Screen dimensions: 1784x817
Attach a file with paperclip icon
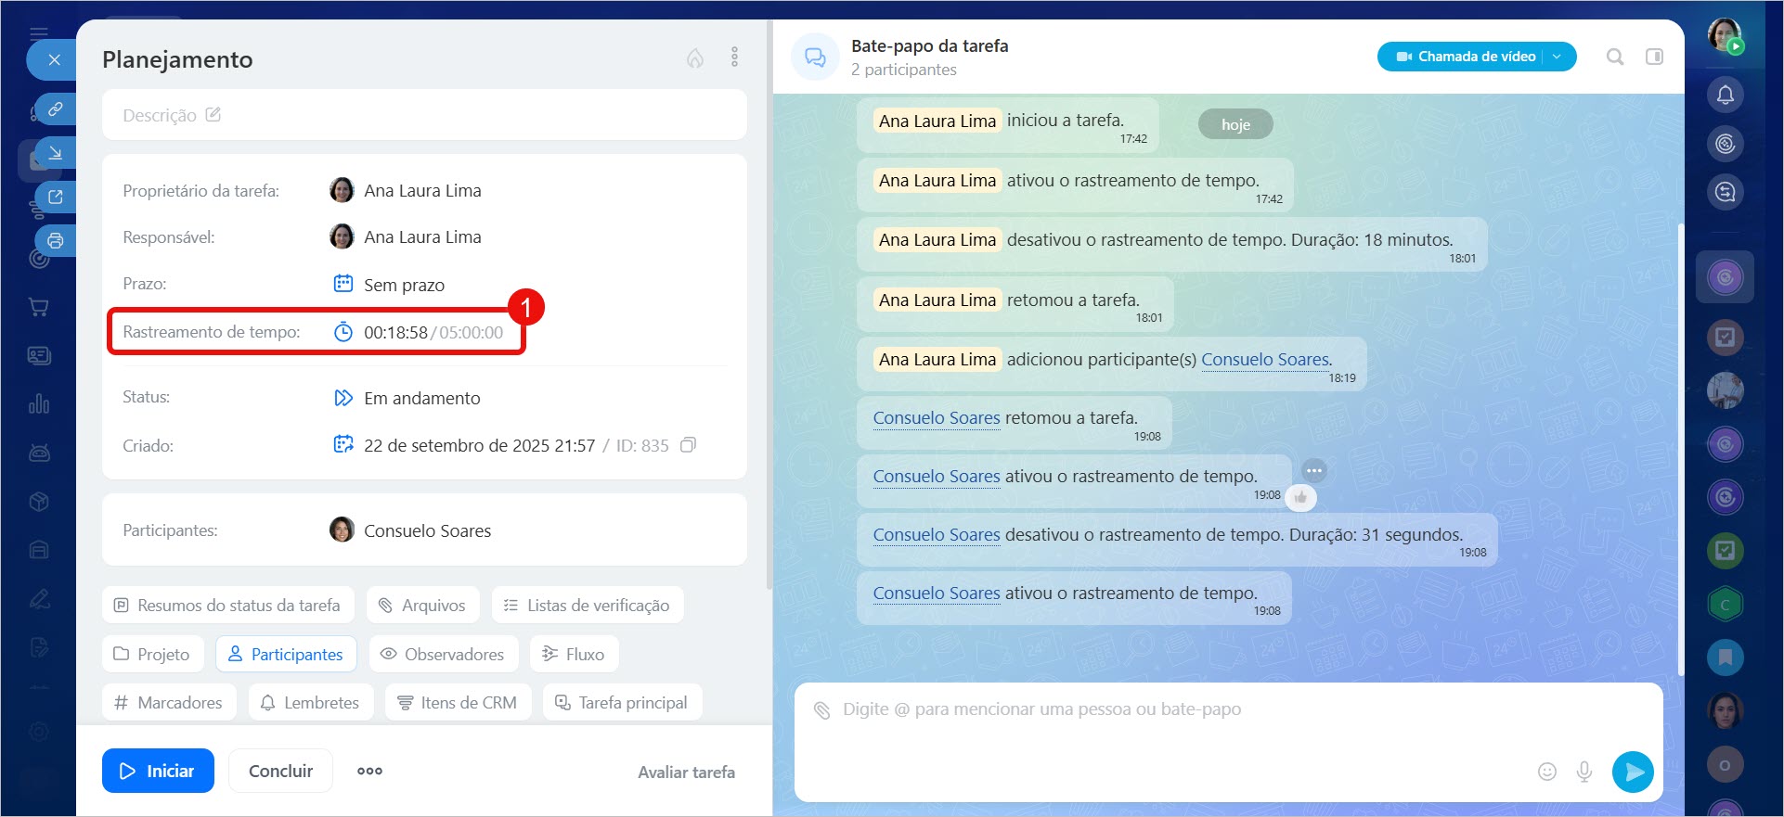click(821, 710)
